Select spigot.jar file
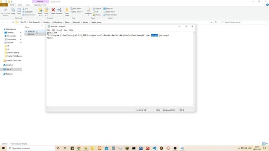 [x=31, y=31]
